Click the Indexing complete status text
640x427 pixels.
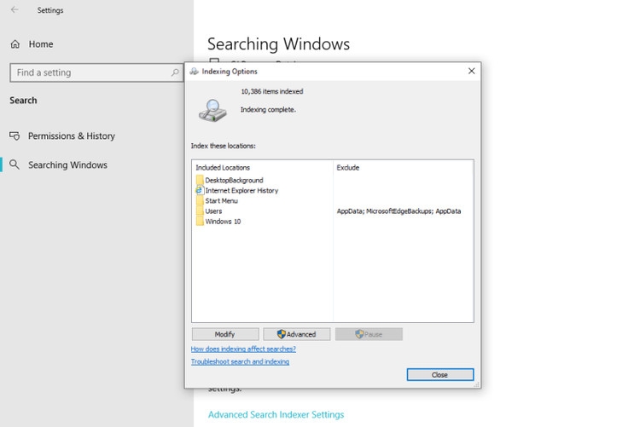point(268,110)
